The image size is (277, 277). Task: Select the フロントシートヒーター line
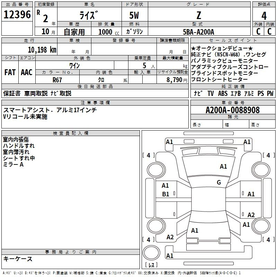[219, 80]
